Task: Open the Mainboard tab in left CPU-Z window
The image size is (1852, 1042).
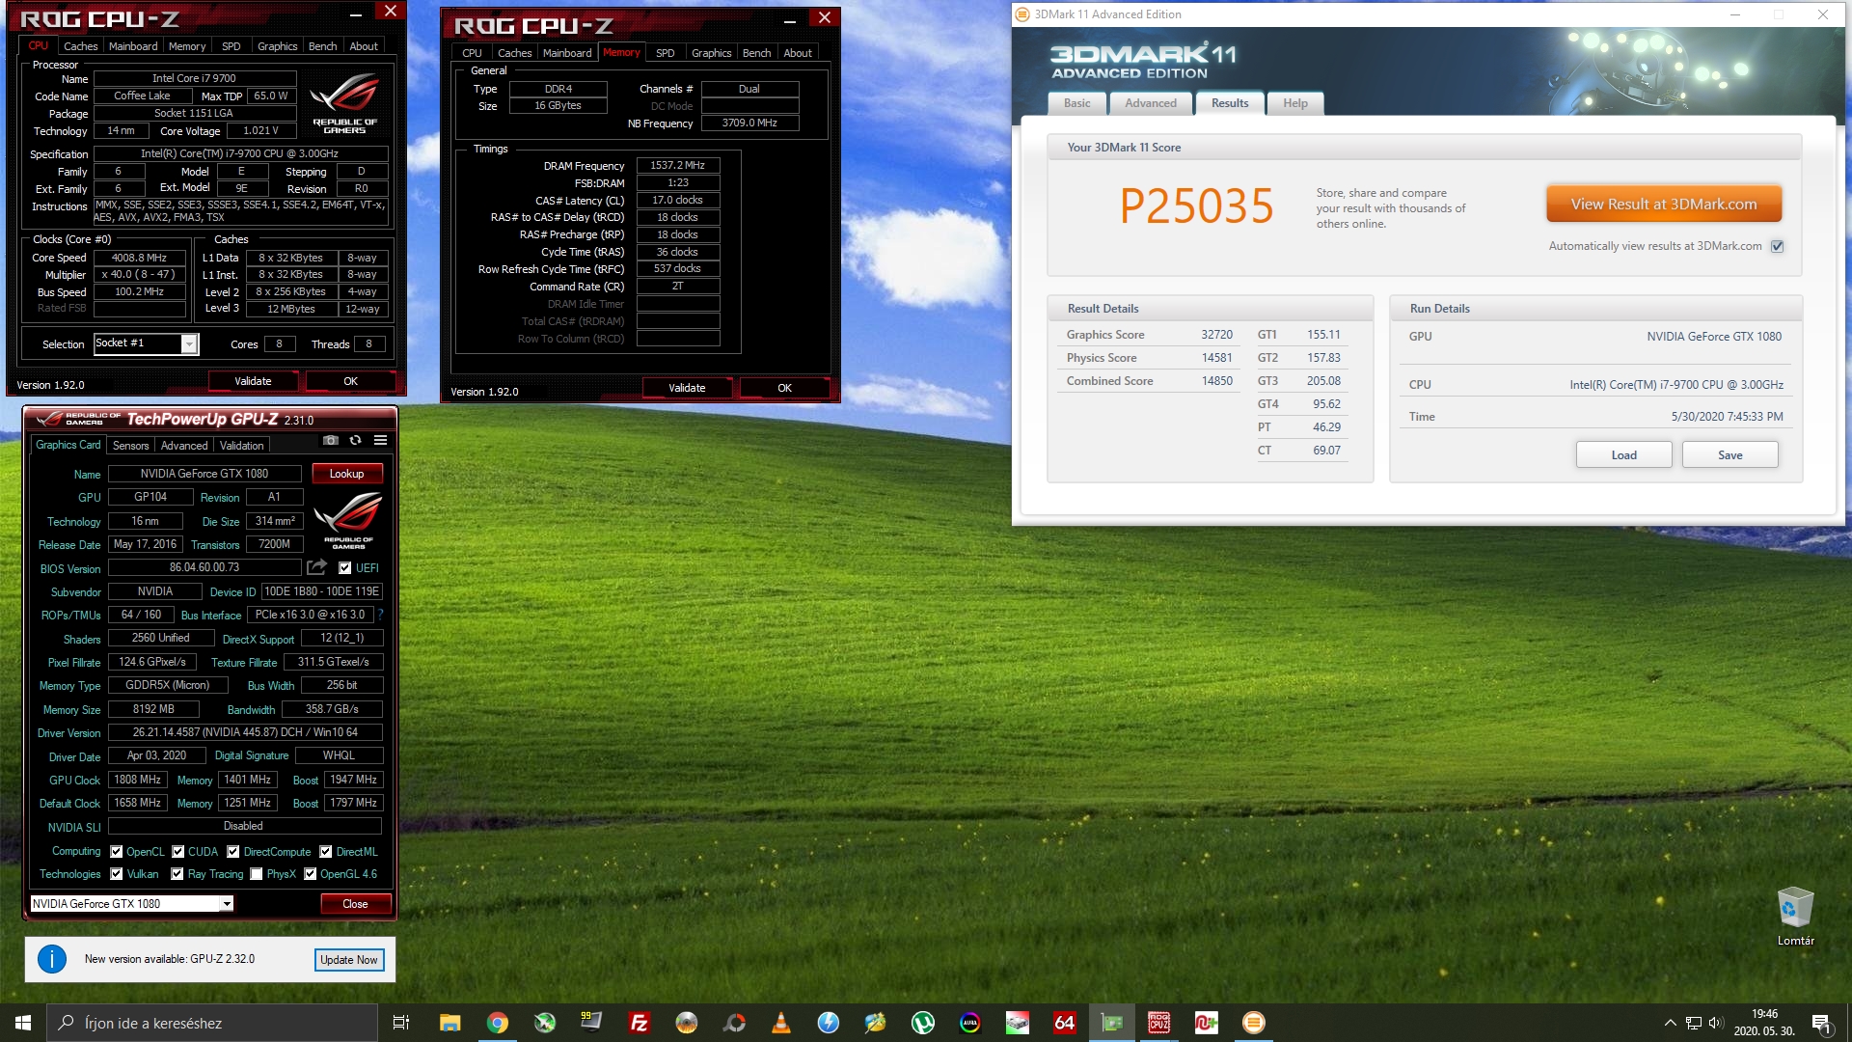Action: 133,46
